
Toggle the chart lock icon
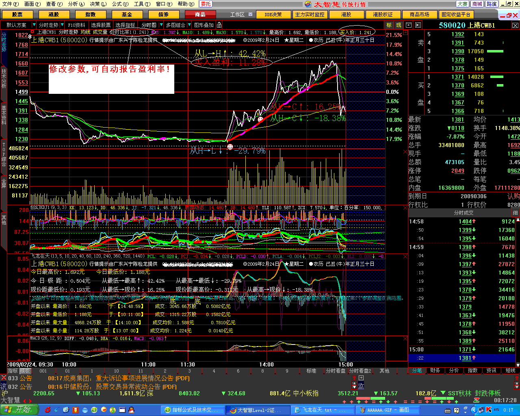coord(219,25)
